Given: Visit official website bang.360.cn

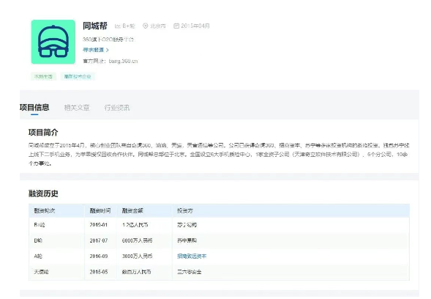Looking at the screenshot, I should [123, 61].
